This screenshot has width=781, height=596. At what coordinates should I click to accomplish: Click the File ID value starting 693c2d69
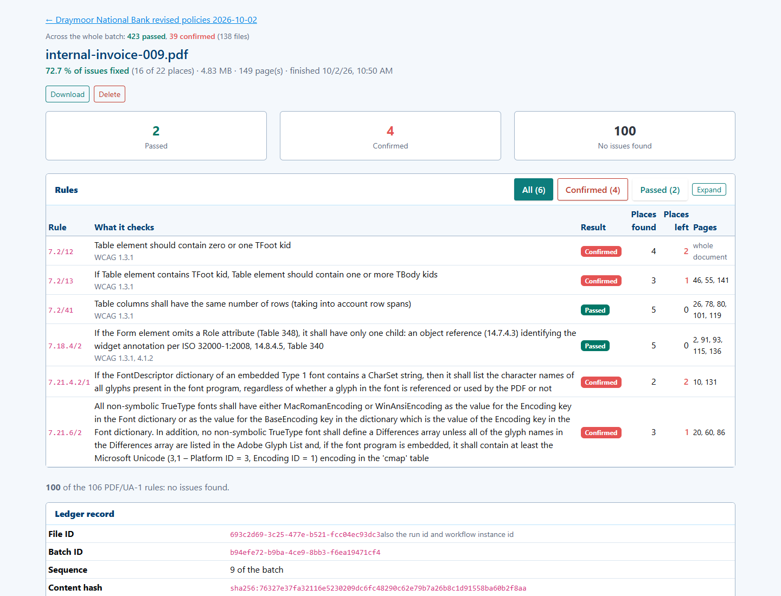[x=305, y=535]
